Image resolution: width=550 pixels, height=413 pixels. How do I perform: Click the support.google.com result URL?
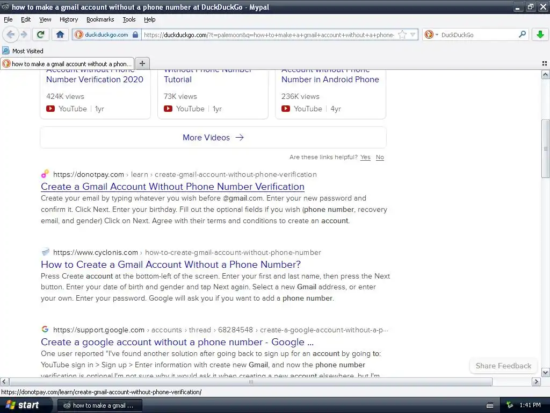[x=221, y=330]
